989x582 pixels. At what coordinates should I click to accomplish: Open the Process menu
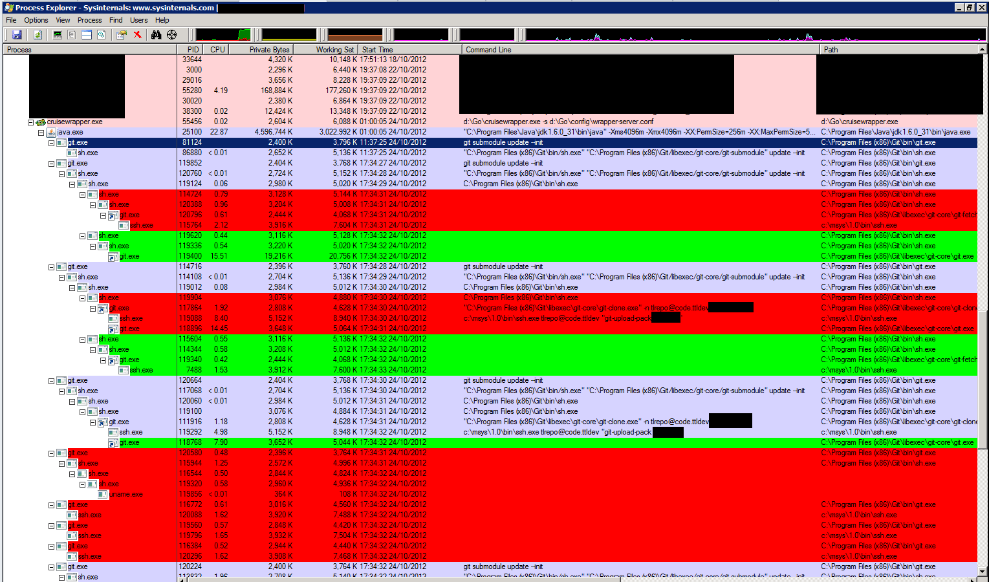89,20
